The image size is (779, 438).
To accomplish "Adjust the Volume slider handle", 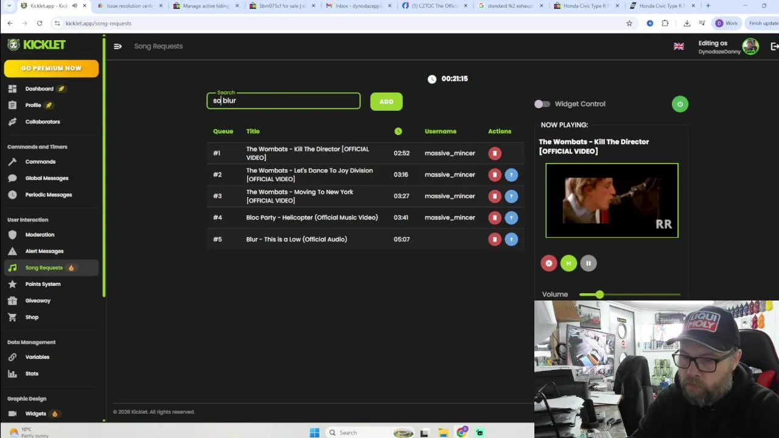I will [599, 294].
